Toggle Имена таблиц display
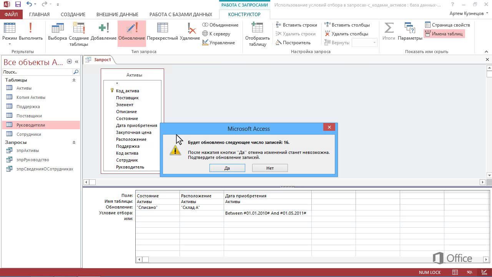This screenshot has width=492, height=277. coord(444,34)
